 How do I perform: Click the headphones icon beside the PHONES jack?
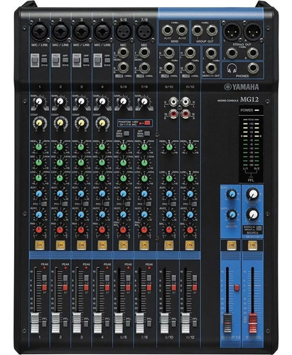tap(232, 68)
